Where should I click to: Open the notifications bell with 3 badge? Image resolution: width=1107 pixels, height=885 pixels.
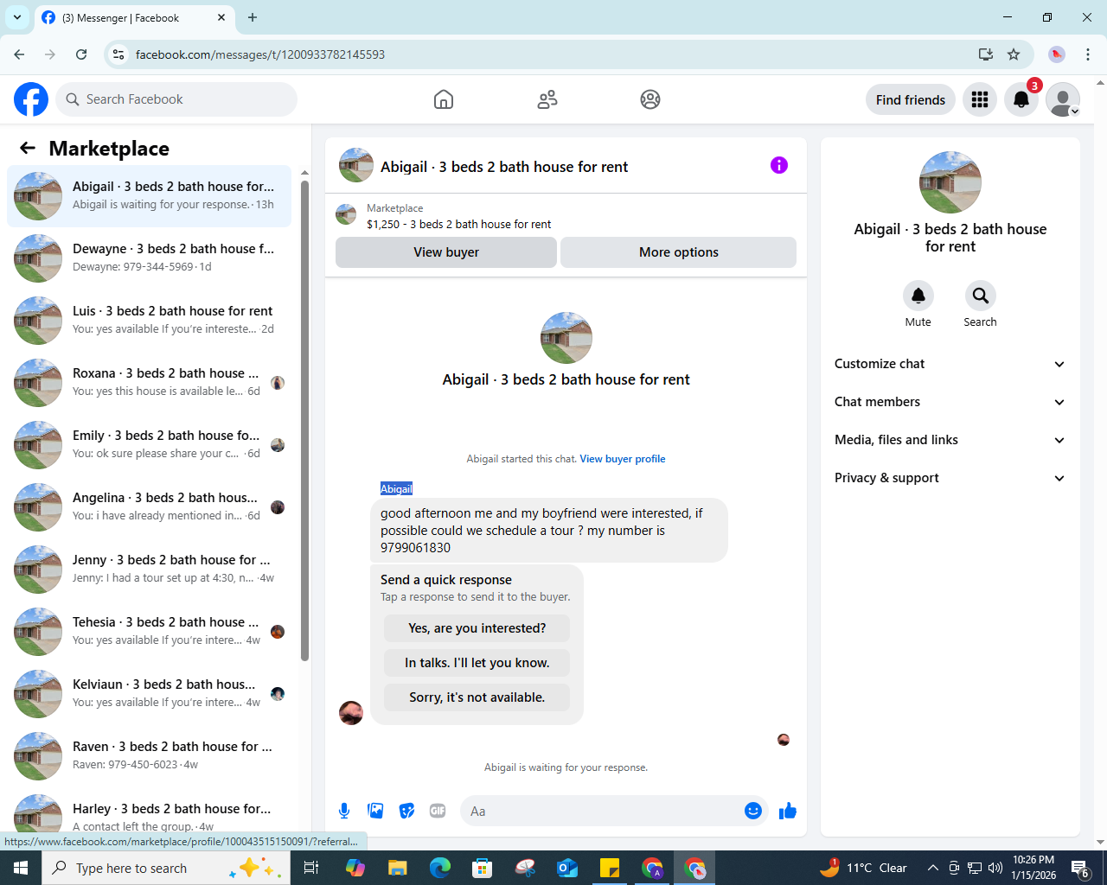[x=1021, y=99]
